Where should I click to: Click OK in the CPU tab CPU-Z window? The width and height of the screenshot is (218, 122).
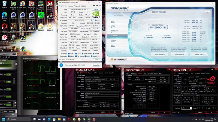(x=211, y=113)
